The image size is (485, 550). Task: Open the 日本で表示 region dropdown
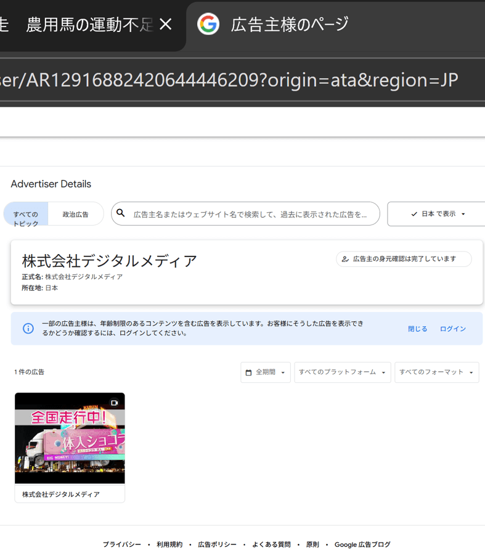pos(438,213)
